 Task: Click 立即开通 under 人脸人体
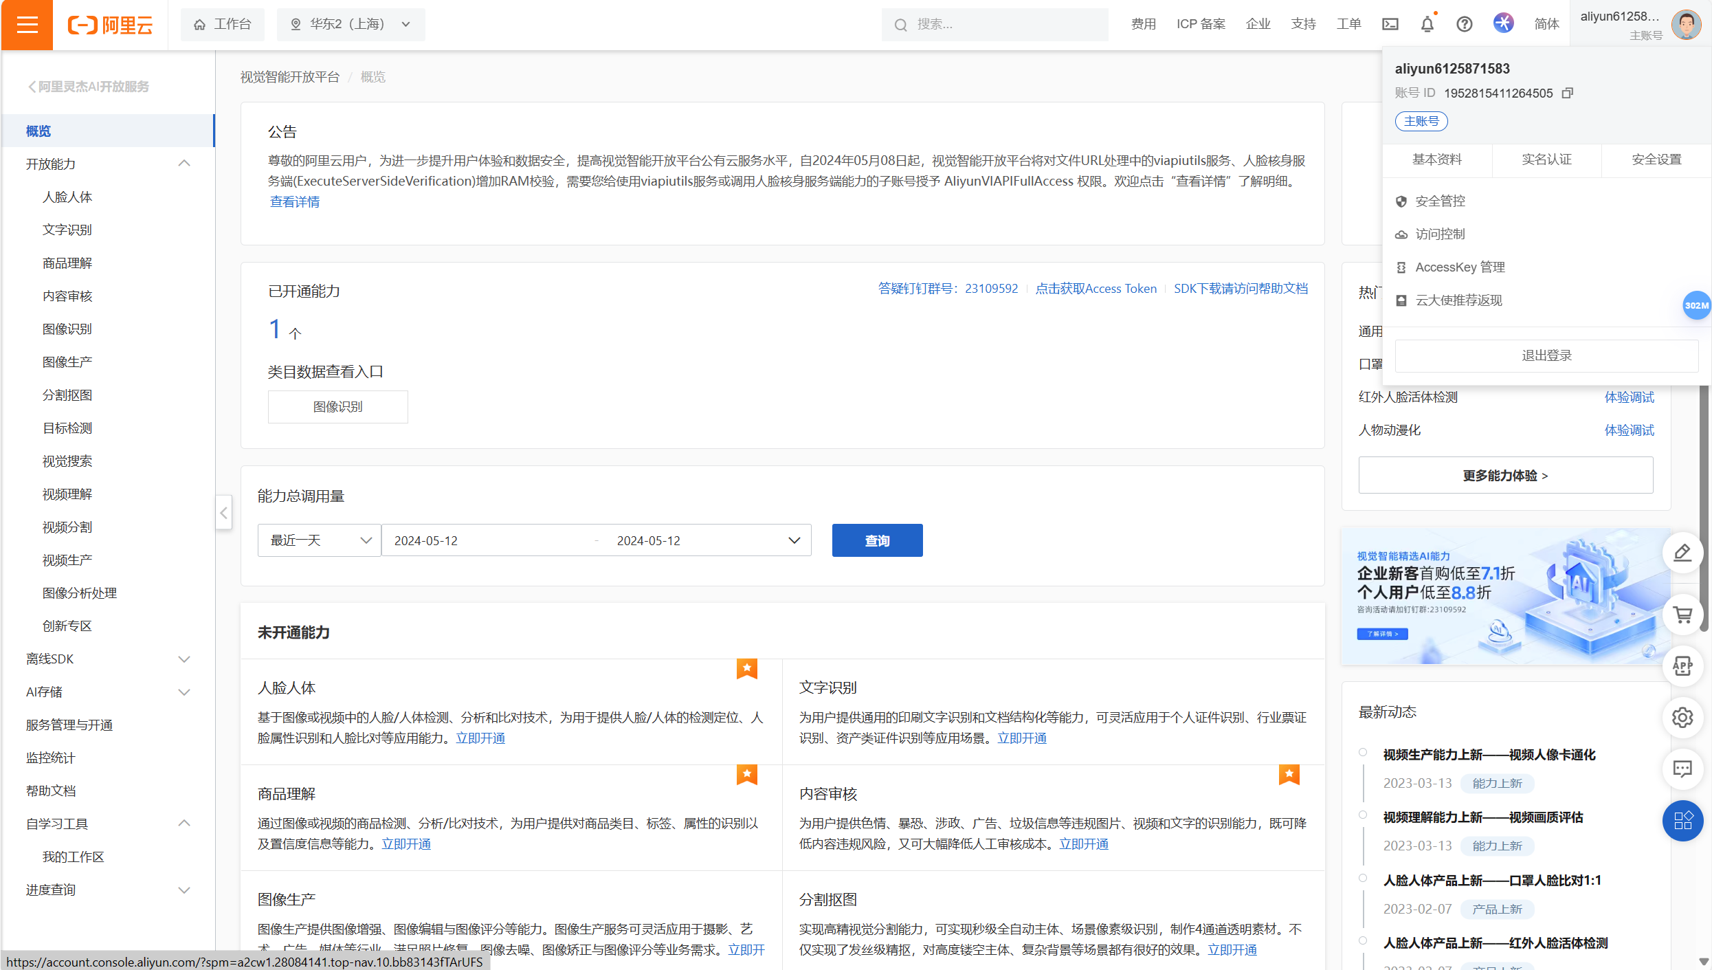[480, 738]
